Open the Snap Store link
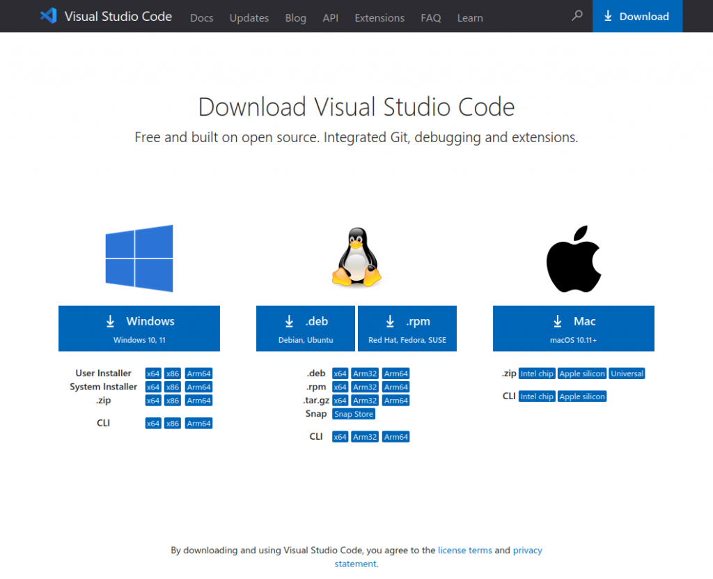The image size is (713, 579). coord(354,414)
